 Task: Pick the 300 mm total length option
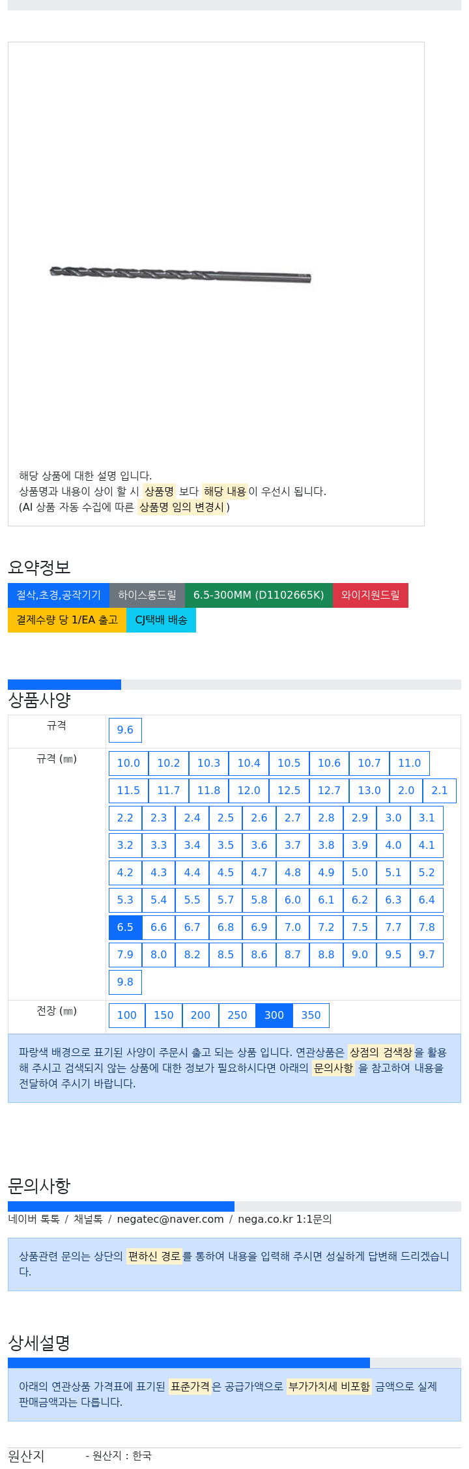coord(274,1015)
